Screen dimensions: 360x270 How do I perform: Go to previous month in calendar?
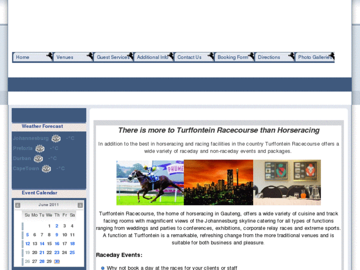(x=18, y=205)
